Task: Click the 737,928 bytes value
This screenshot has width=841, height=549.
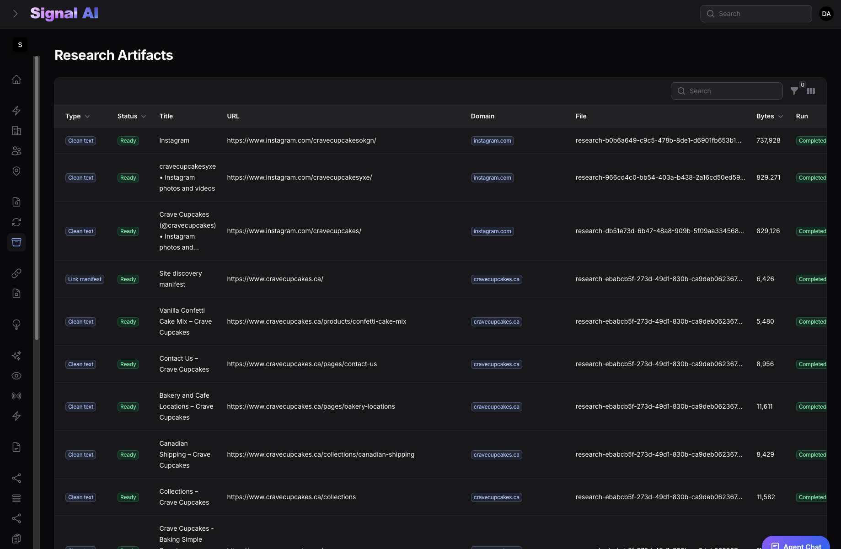Action: pos(768,140)
